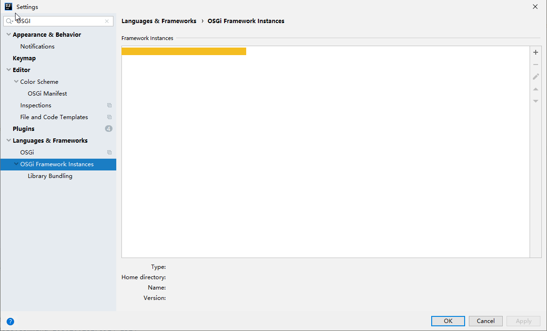Image resolution: width=547 pixels, height=331 pixels.
Task: Click the OK button
Action: point(448,321)
